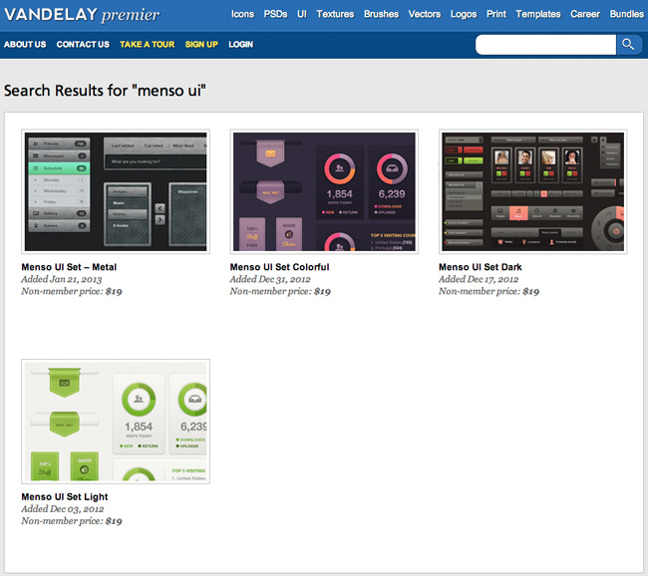Open the Menso UI Set Metal thumbnail
648x576 pixels.
[116, 191]
